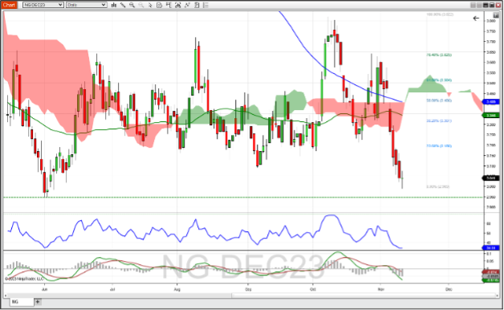Click the Aug label on time axis

tap(177, 289)
